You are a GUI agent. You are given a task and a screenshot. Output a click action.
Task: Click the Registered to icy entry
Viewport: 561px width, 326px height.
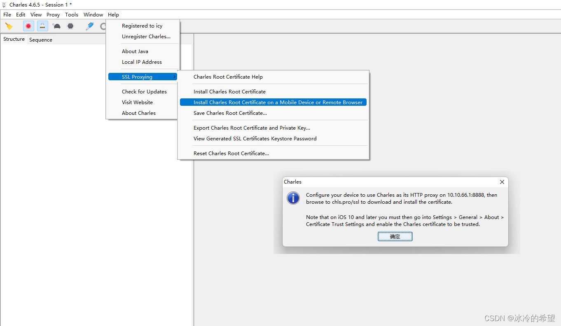pyautogui.click(x=143, y=26)
